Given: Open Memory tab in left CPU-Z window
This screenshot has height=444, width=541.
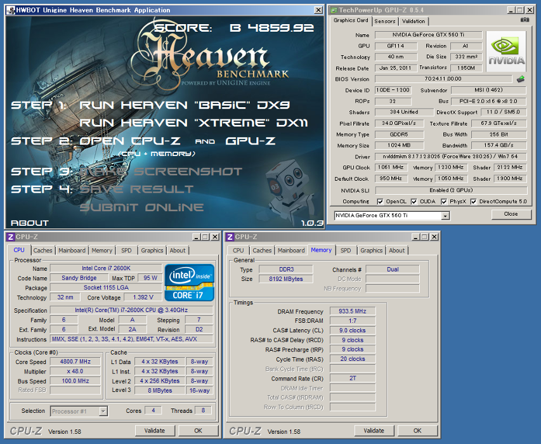Looking at the screenshot, I should pyautogui.click(x=101, y=251).
